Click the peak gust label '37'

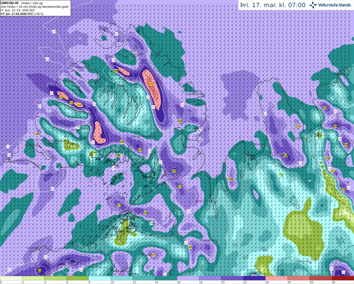click(x=150, y=84)
